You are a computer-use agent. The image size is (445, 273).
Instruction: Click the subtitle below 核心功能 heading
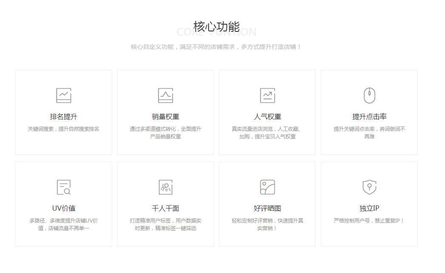[216, 47]
